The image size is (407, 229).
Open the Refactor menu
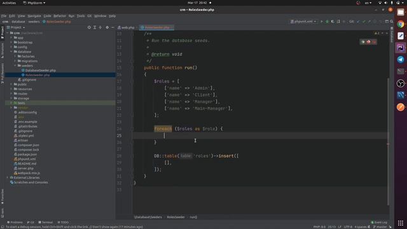coord(60,16)
